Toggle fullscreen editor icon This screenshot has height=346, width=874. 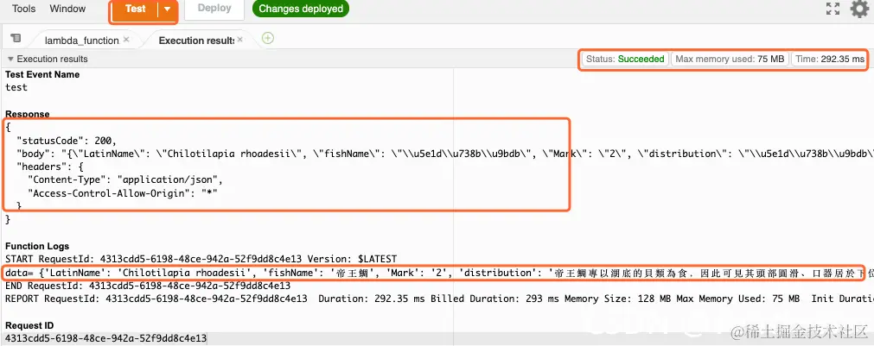click(833, 9)
